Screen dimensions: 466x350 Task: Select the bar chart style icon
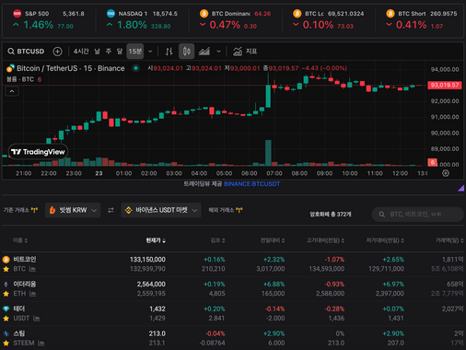[169, 52]
